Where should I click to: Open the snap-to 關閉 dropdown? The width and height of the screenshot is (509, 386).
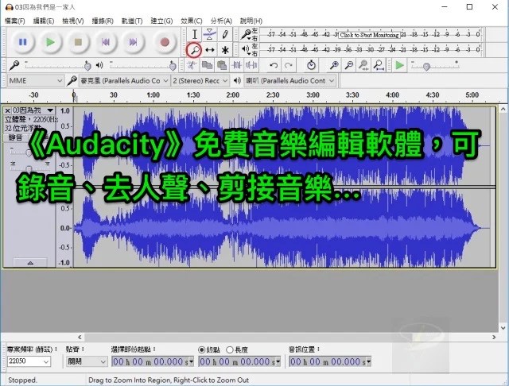point(87,361)
